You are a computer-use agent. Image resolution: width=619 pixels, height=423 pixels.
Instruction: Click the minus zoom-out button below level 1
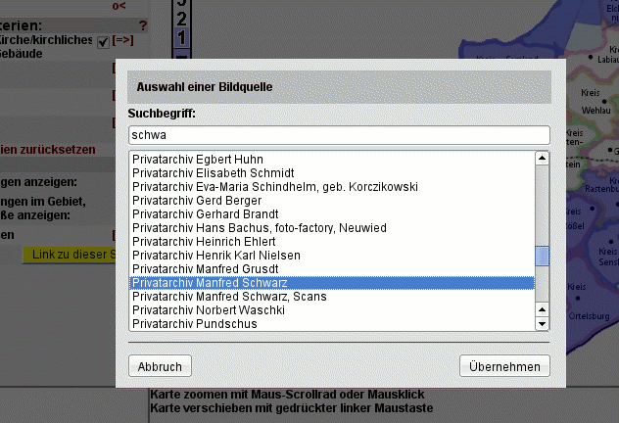pos(180,53)
